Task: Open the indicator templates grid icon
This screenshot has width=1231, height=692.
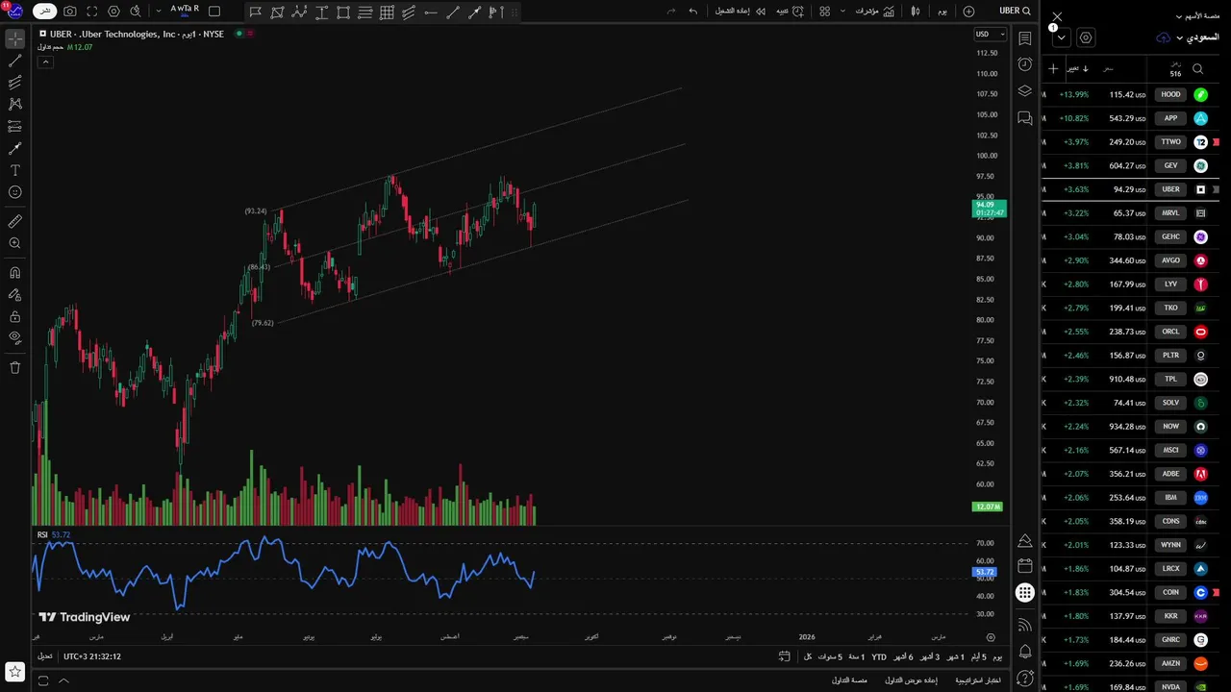Action: [824, 12]
